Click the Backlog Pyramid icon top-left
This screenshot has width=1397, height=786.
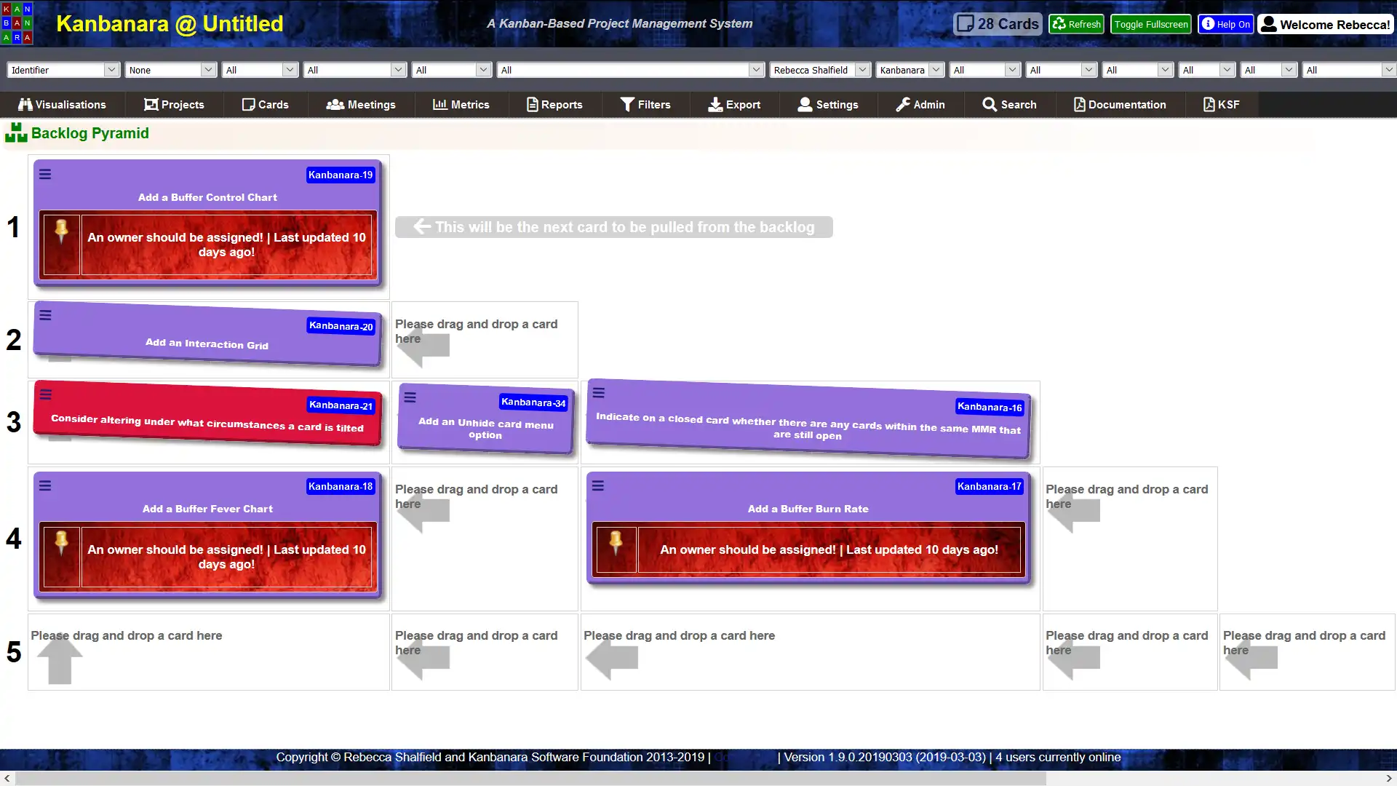click(15, 133)
